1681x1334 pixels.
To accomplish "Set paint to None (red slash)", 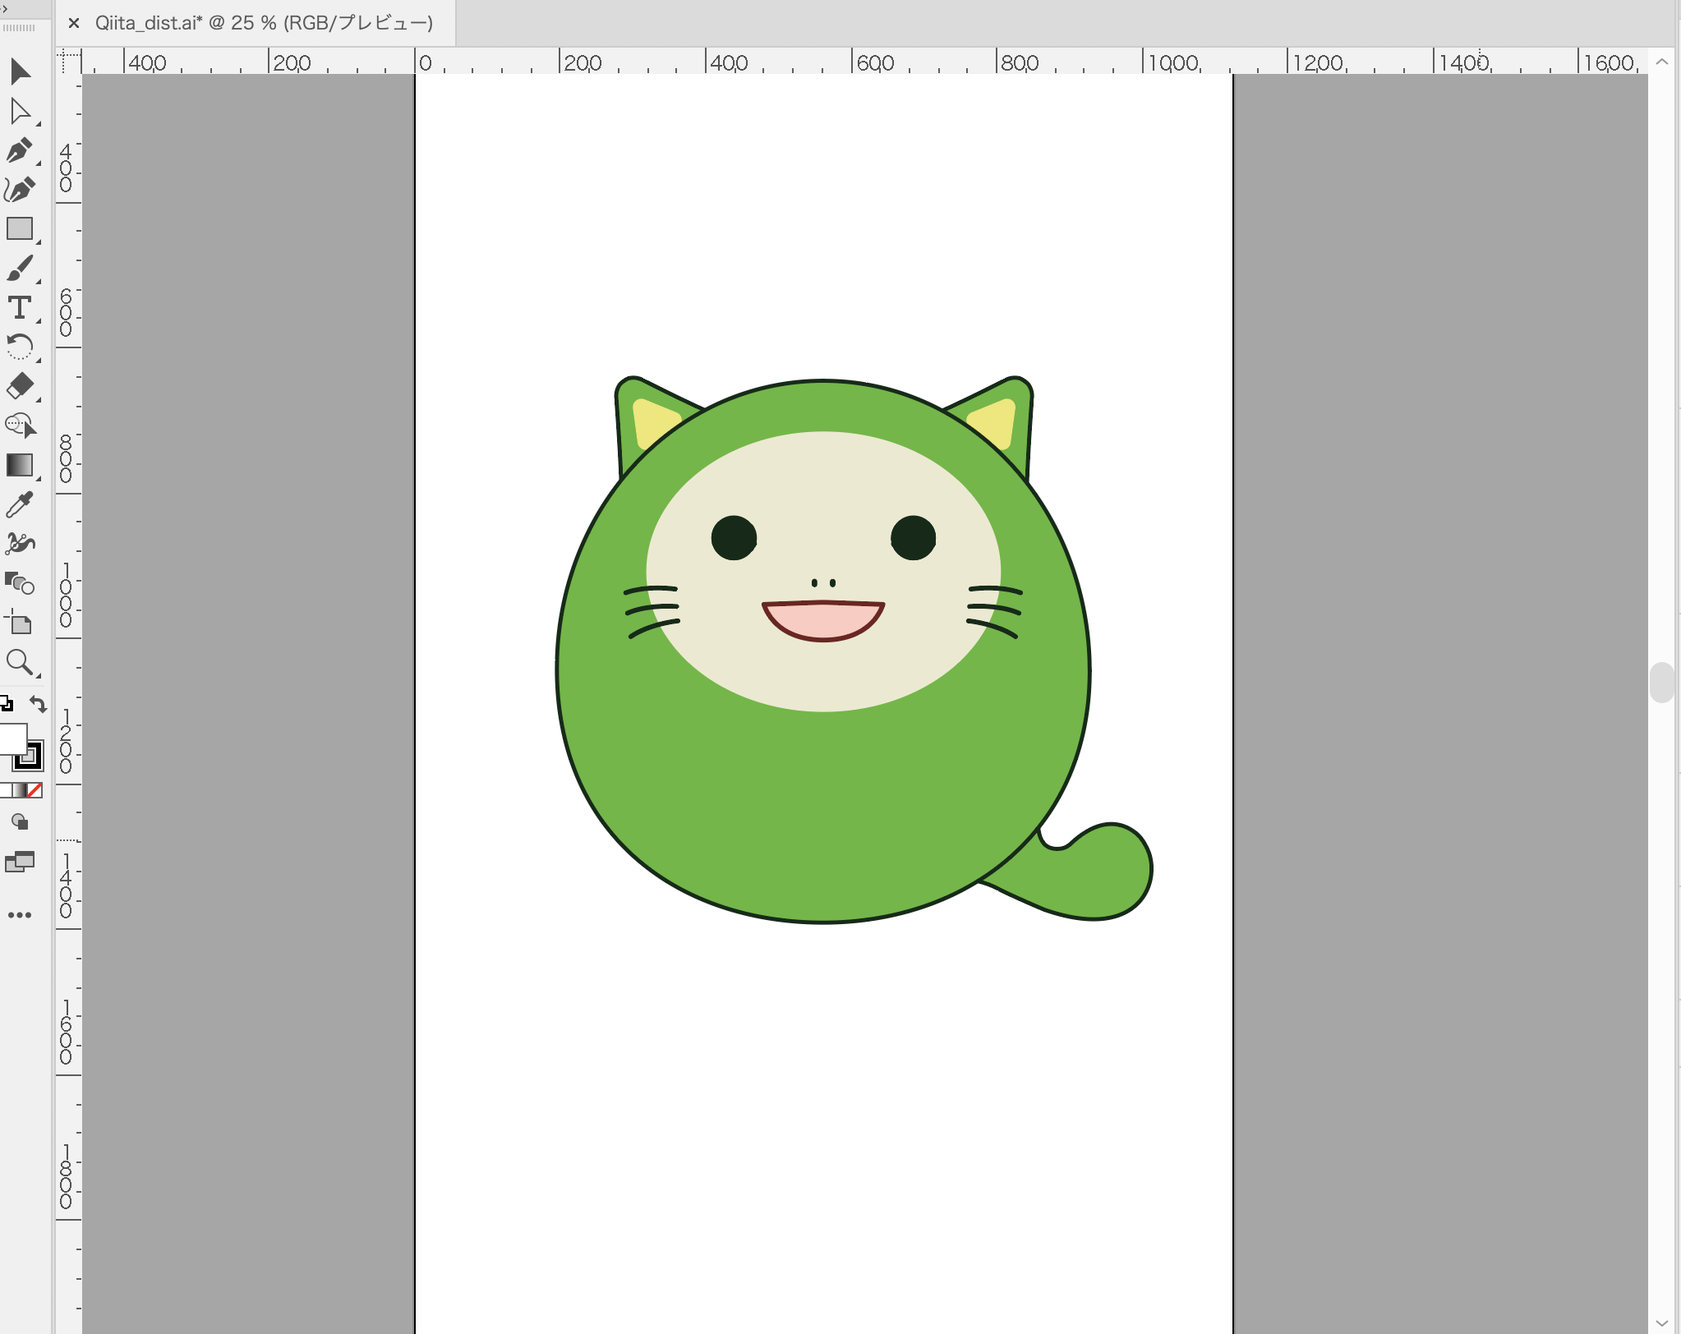I will point(35,790).
